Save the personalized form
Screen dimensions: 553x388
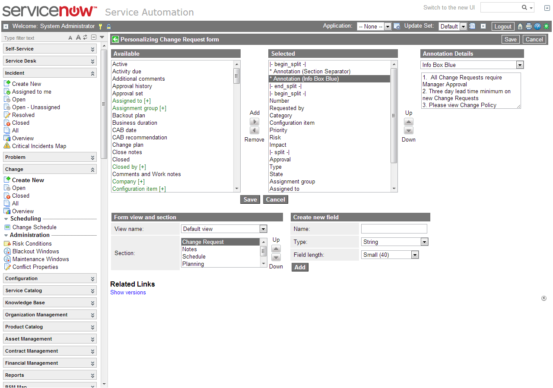click(511, 39)
